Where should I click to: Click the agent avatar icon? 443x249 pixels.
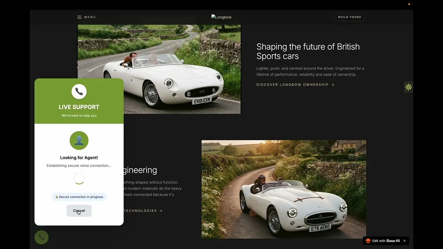coord(79,140)
